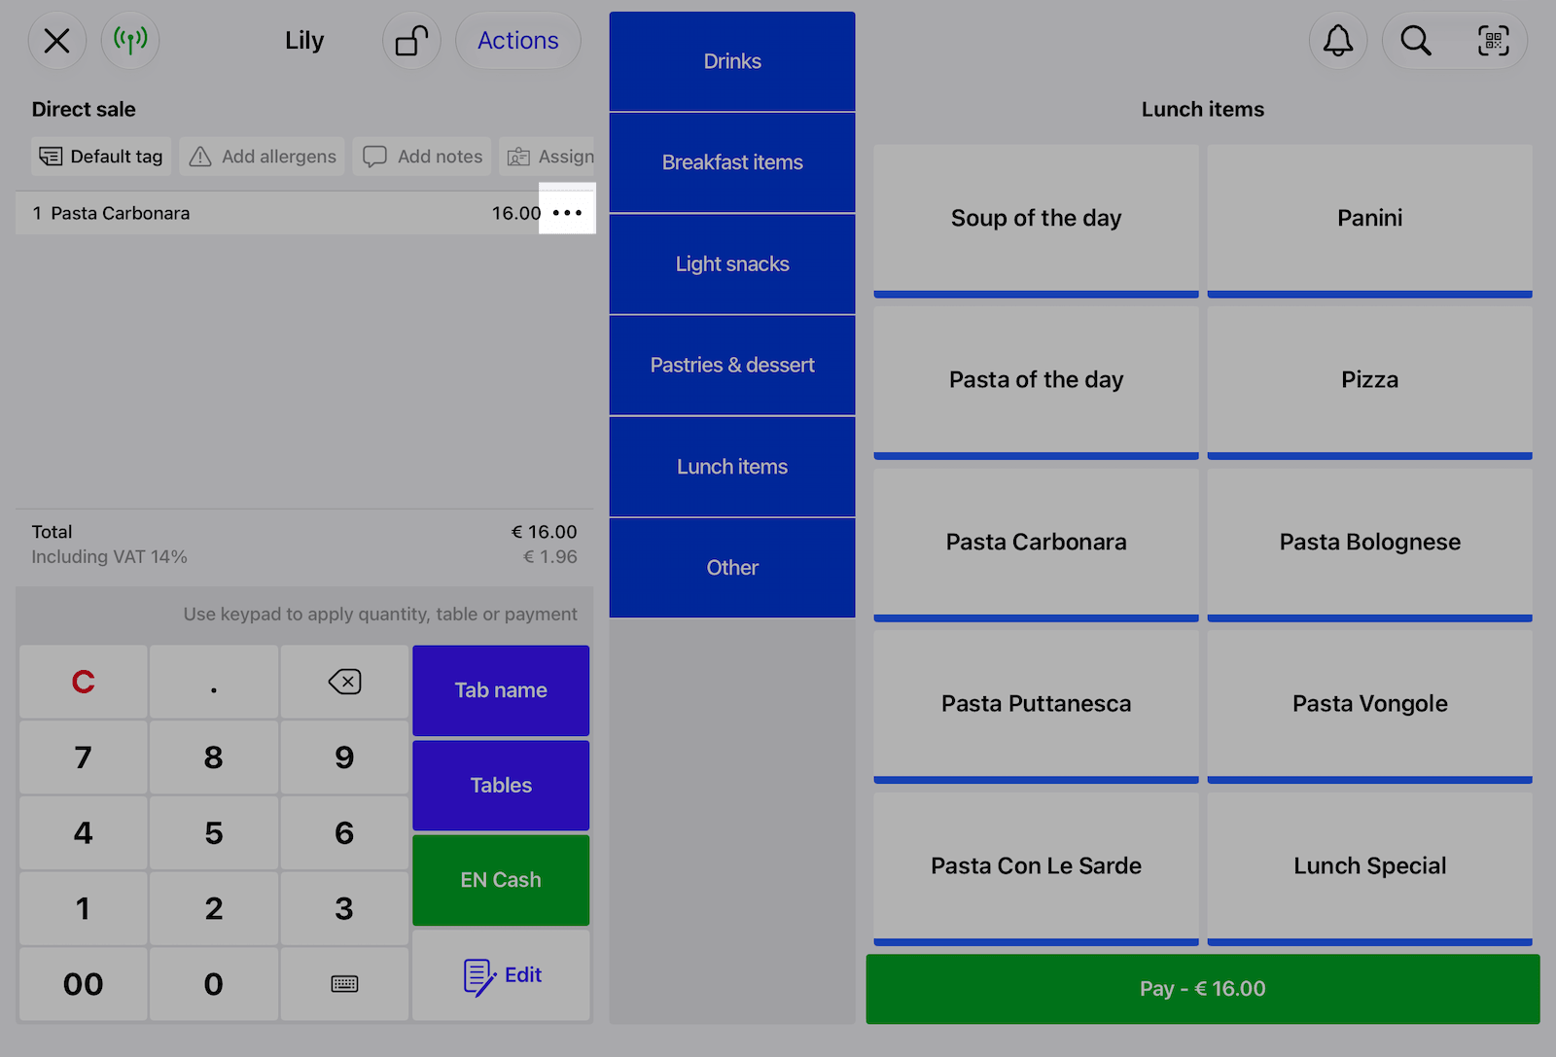Show the on-screen keyboard
The image size is (1556, 1057).
pyautogui.click(x=344, y=984)
